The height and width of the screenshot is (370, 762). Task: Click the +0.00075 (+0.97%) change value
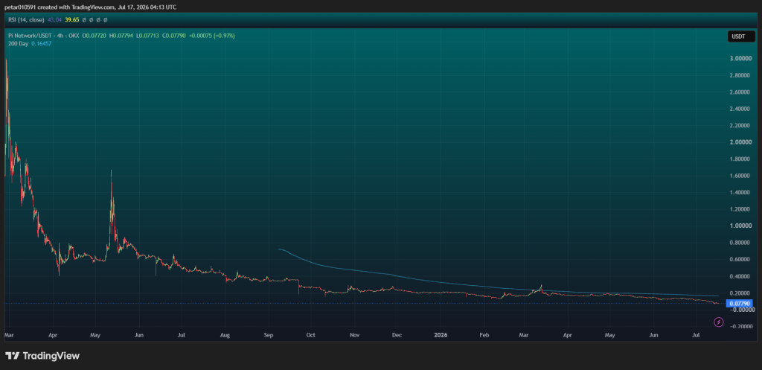(211, 36)
